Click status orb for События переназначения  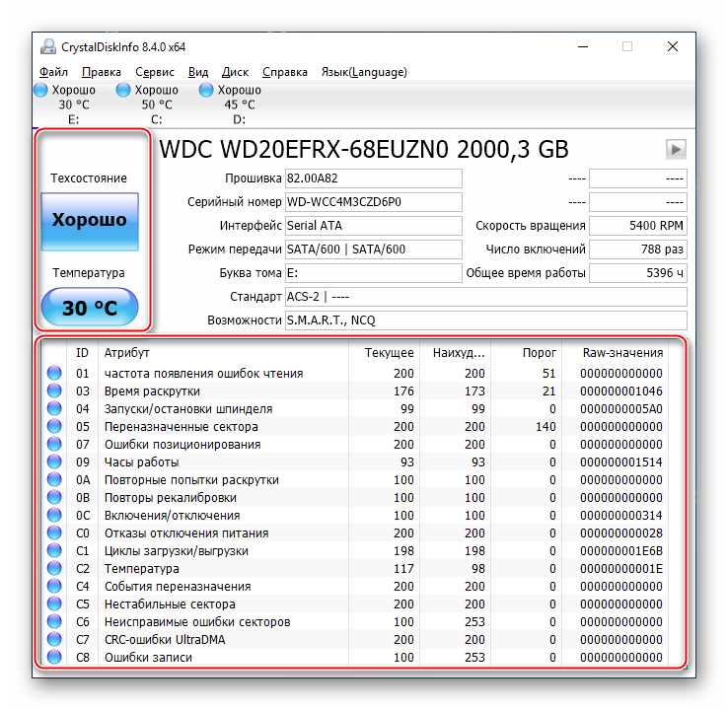[x=54, y=586]
